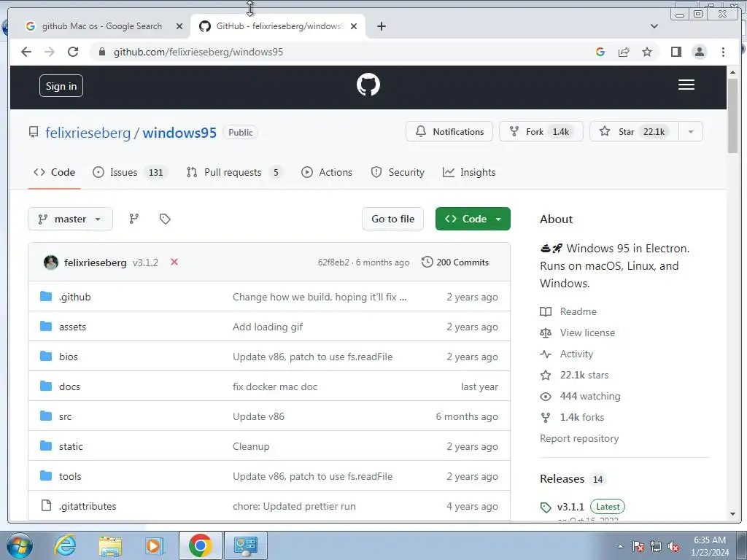Click the Google icon in address bar

pyautogui.click(x=600, y=52)
